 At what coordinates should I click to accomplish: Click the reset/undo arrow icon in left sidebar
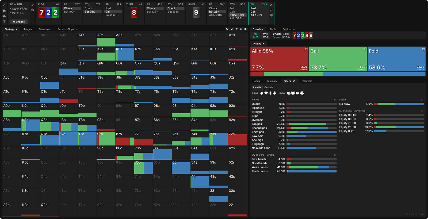point(4,5)
